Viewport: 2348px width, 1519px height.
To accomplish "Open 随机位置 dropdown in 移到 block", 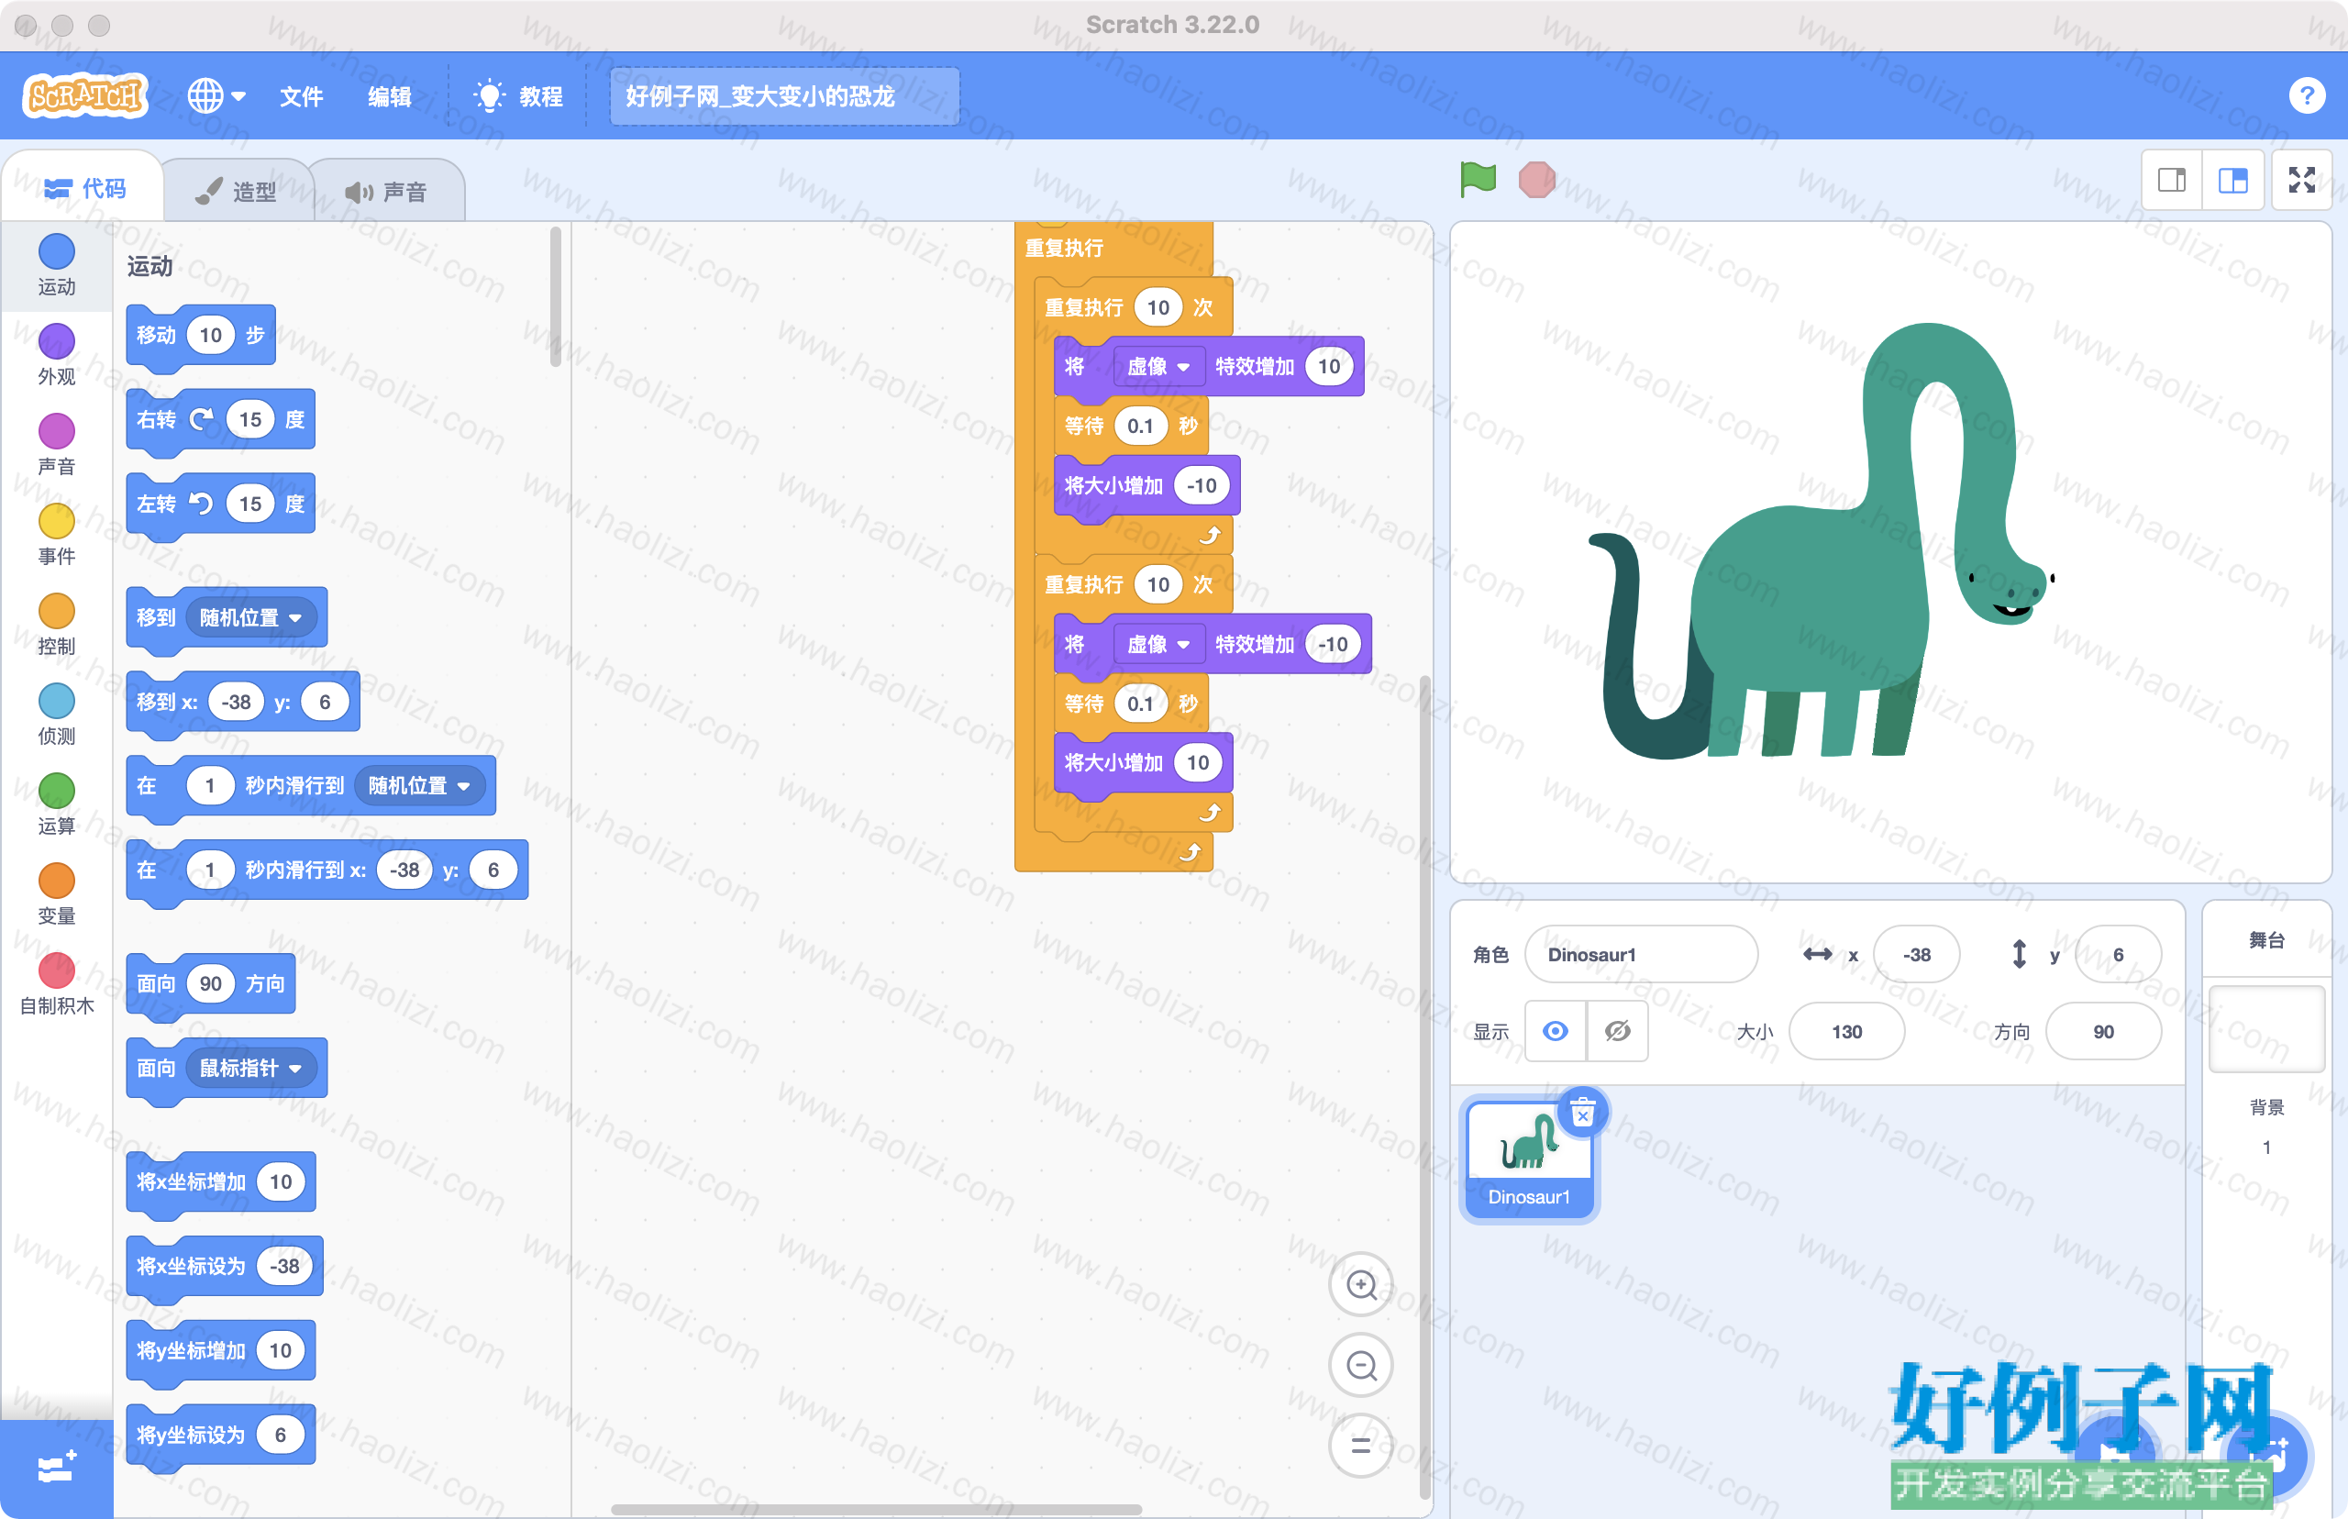I will [x=250, y=617].
